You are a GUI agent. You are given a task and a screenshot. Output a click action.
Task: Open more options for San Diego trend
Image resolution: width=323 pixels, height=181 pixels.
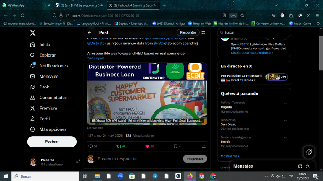pyautogui.click(x=286, y=121)
